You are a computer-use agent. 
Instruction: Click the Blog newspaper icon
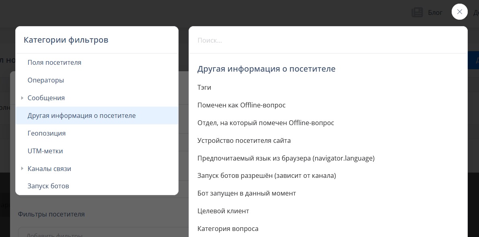417,12
